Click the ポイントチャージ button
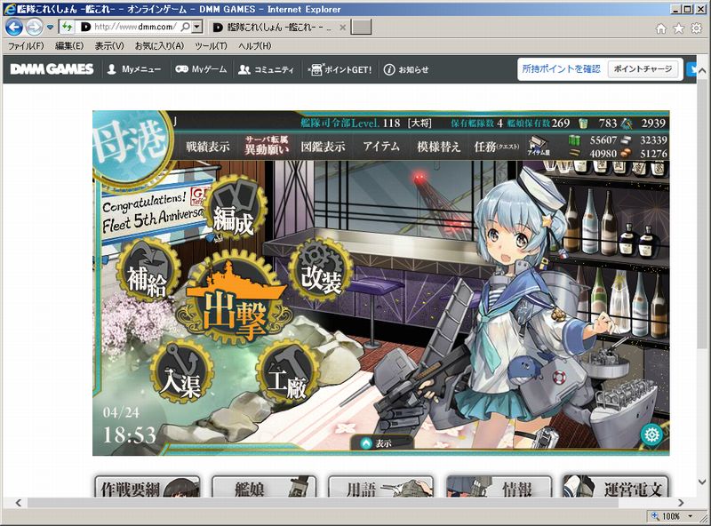Viewport: 711px width, 526px height. [643, 69]
